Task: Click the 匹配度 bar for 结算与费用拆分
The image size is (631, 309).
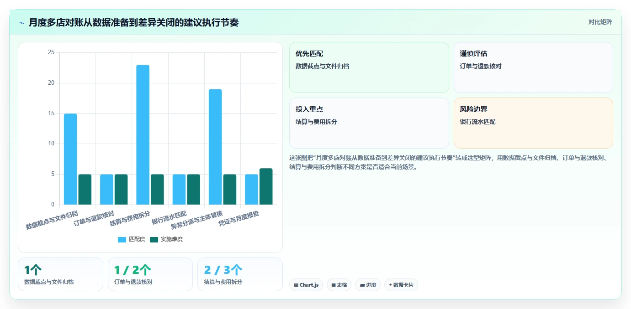Action: click(x=143, y=135)
